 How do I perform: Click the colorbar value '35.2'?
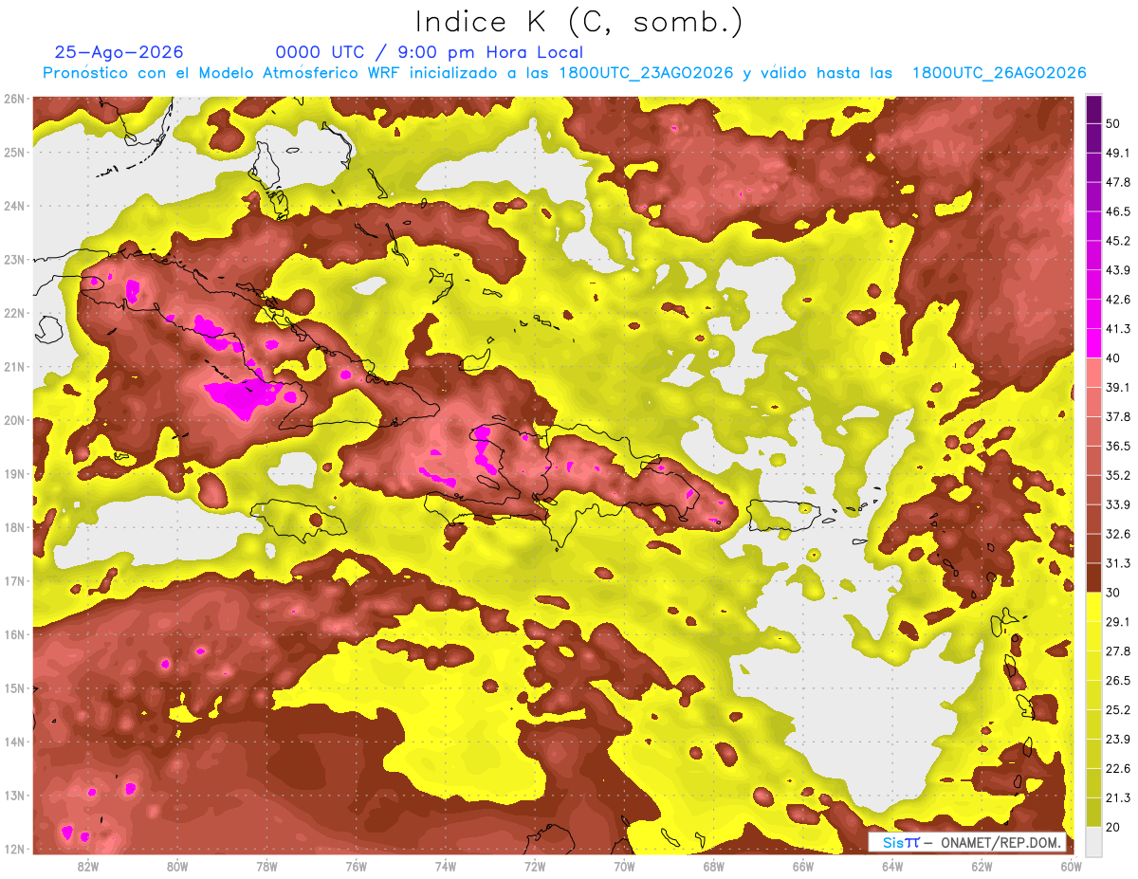(x=1118, y=475)
